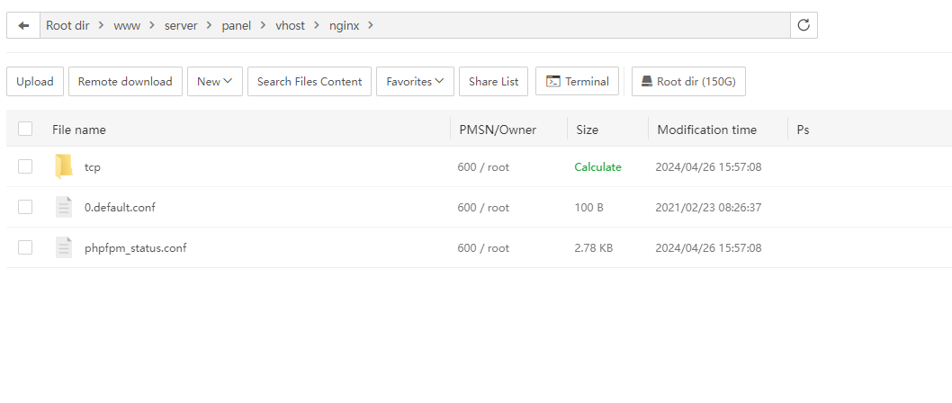Viewport: 952px width, 403px height.
Task: Click the Upload button
Action: pyautogui.click(x=35, y=81)
